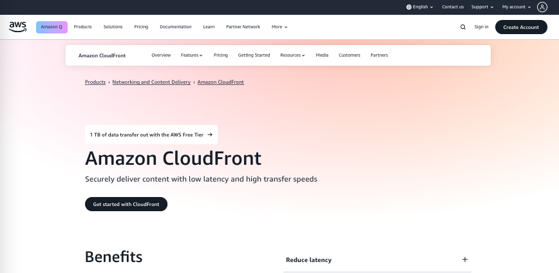Viewport: 559px width, 273px height.
Task: Go to Pricing in top navigation
Action: pyautogui.click(x=141, y=27)
